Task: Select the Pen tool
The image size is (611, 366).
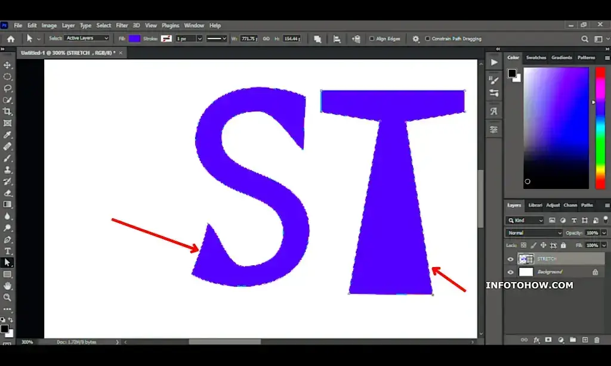Action: pos(7,240)
